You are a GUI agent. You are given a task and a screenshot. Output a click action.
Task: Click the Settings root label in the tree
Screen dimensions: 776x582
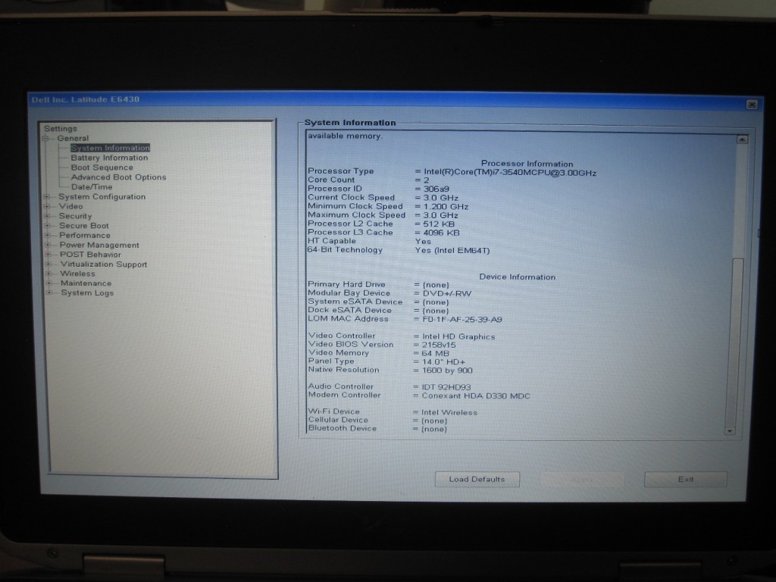click(x=61, y=129)
